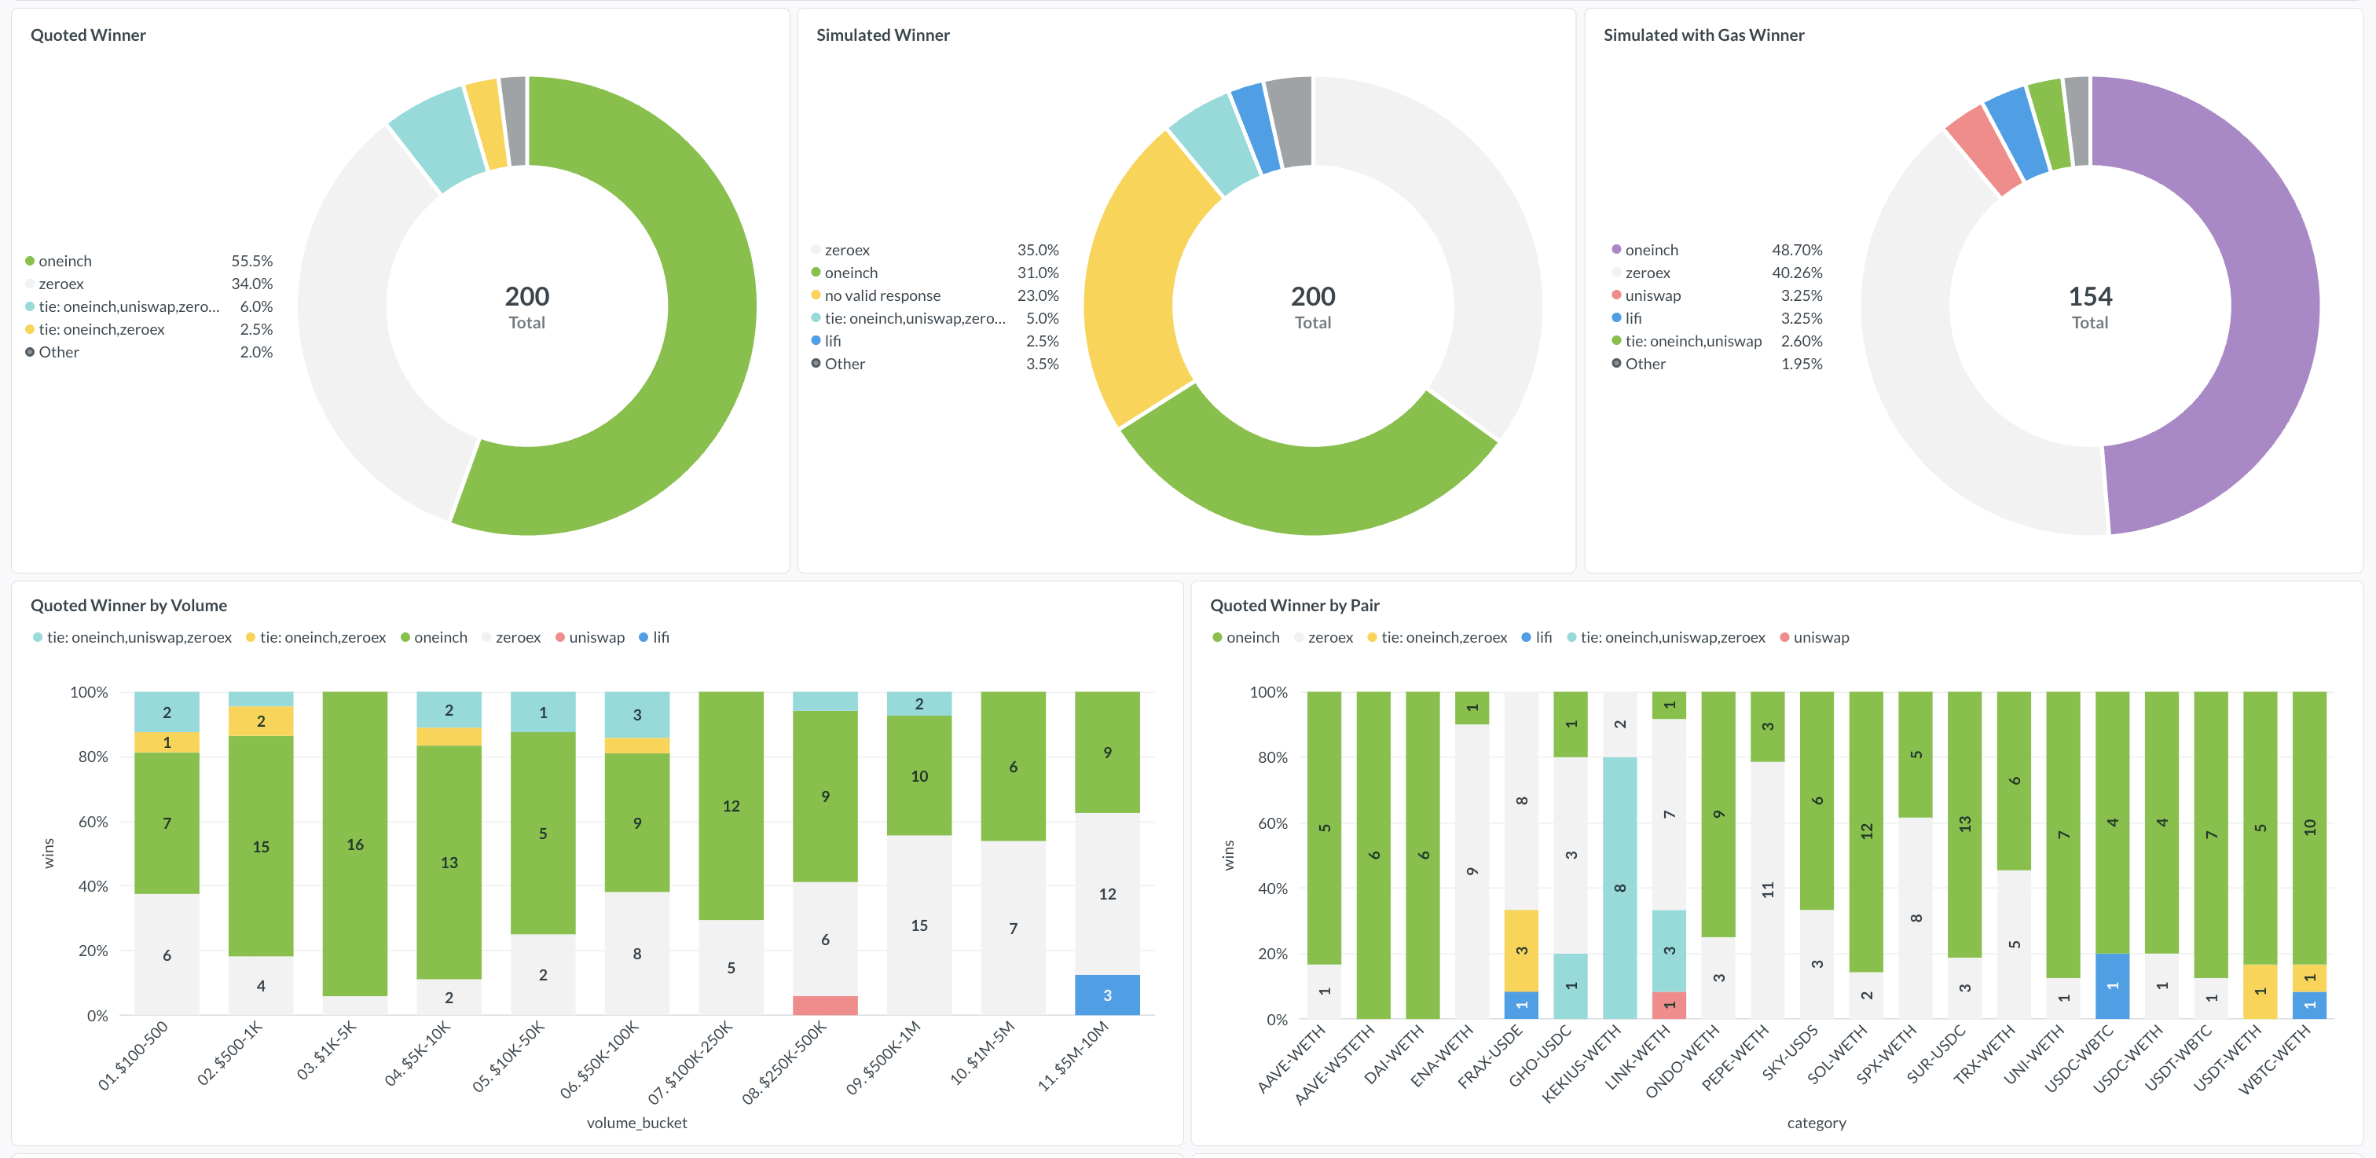Image resolution: width=2376 pixels, height=1158 pixels.
Task: Click the 'category' axis title in by Pair chart
Action: 1816,1123
